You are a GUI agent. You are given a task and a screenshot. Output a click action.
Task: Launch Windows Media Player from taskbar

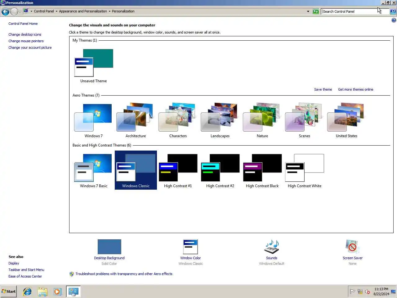pos(57,291)
